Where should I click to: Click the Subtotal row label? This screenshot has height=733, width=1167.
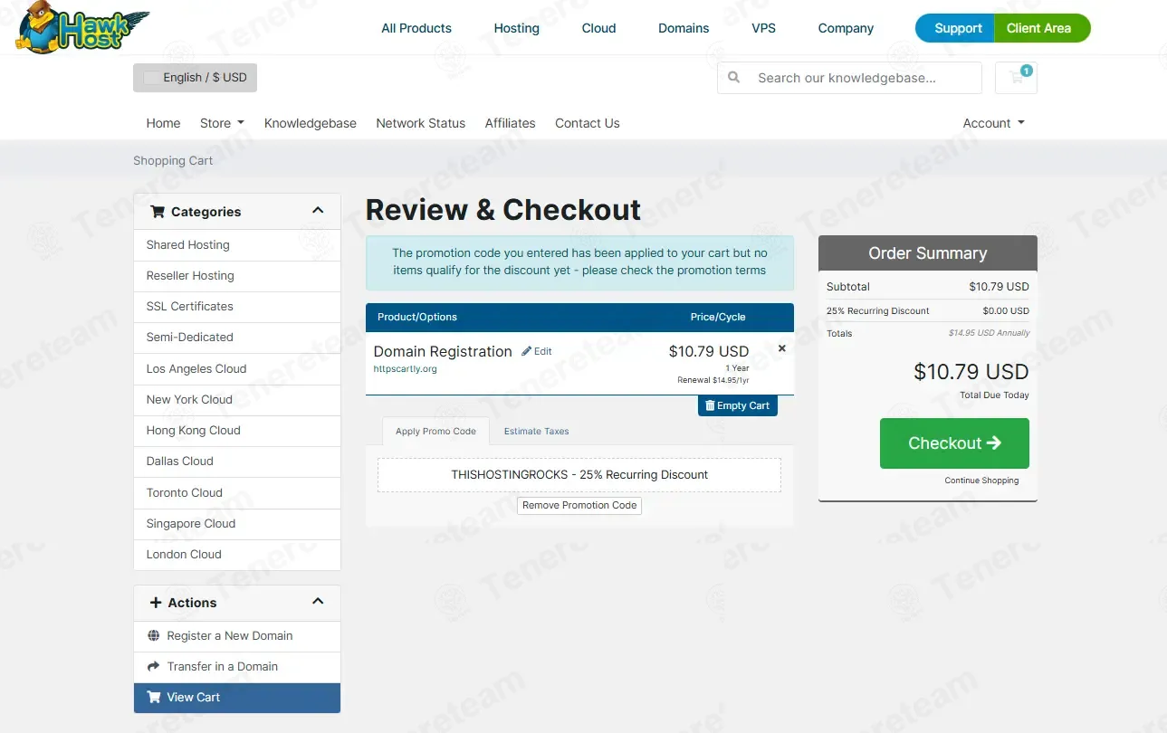click(848, 287)
